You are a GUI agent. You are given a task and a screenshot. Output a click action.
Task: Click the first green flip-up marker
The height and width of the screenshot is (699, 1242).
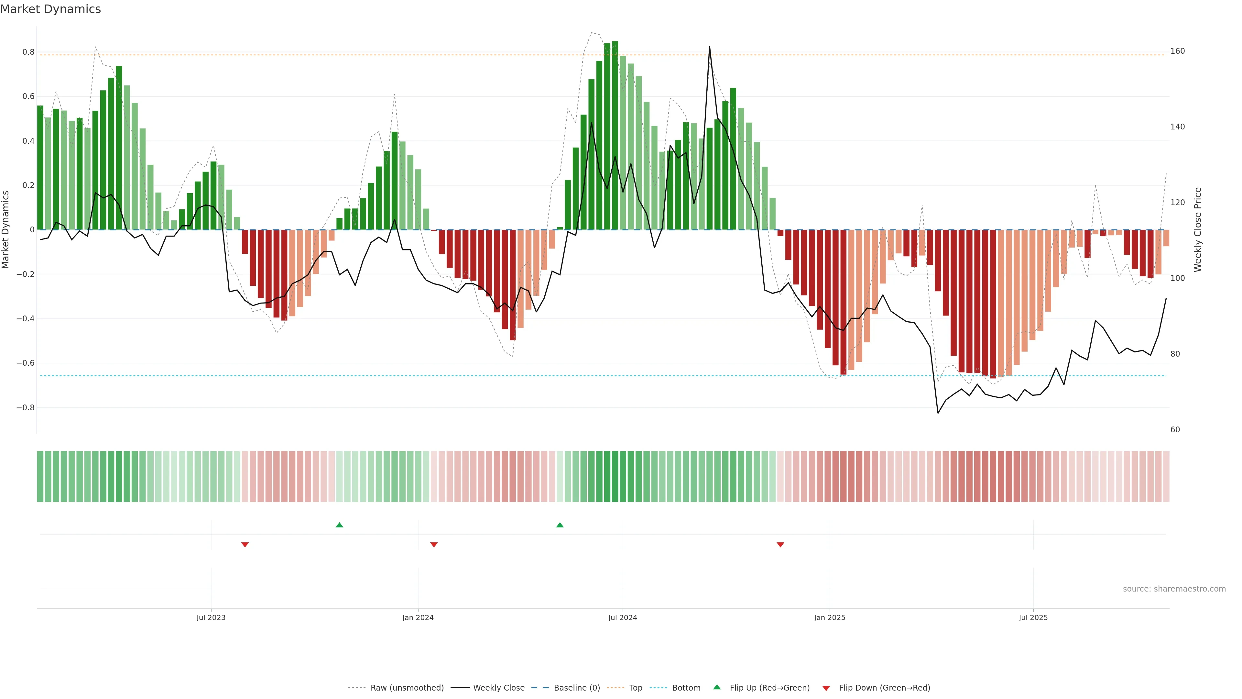click(339, 525)
